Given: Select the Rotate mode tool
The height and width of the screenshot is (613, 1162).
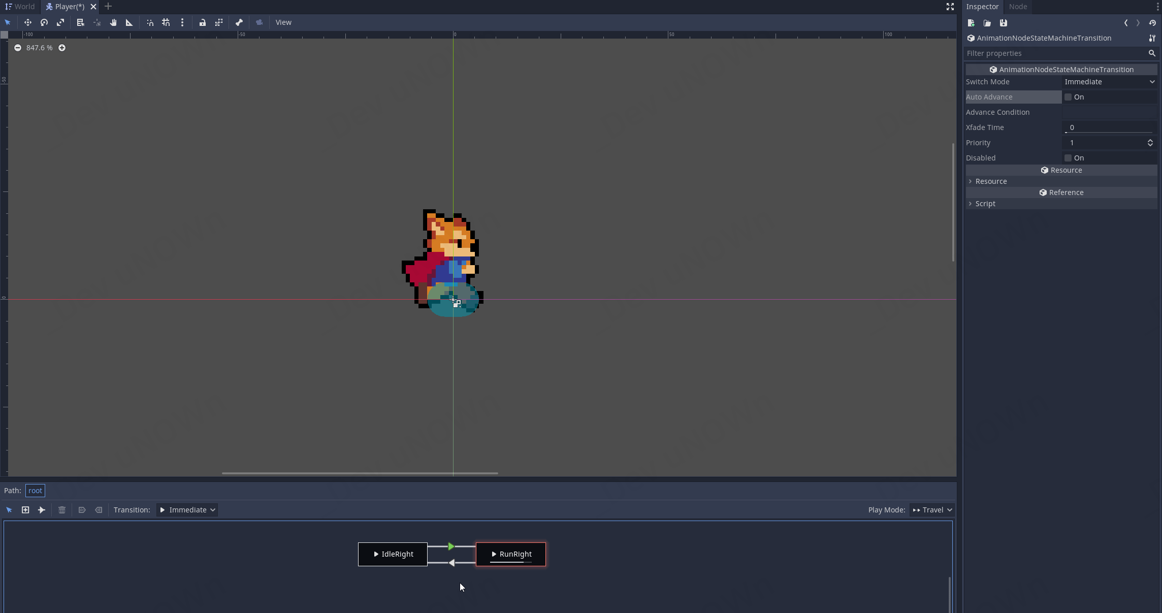Looking at the screenshot, I should click(44, 22).
